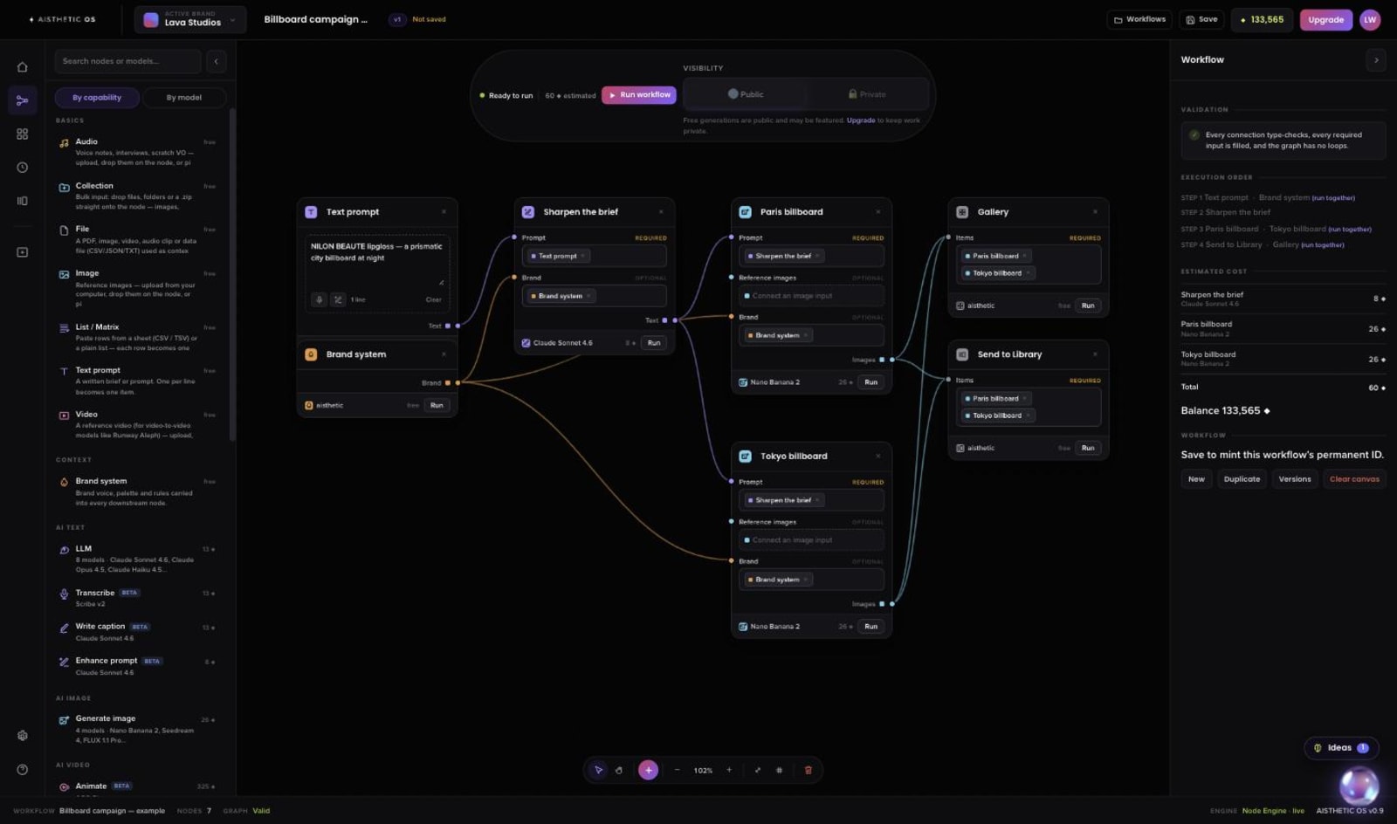Click the Upgrade button
Screen dimensions: 1397x824
[1325, 19]
